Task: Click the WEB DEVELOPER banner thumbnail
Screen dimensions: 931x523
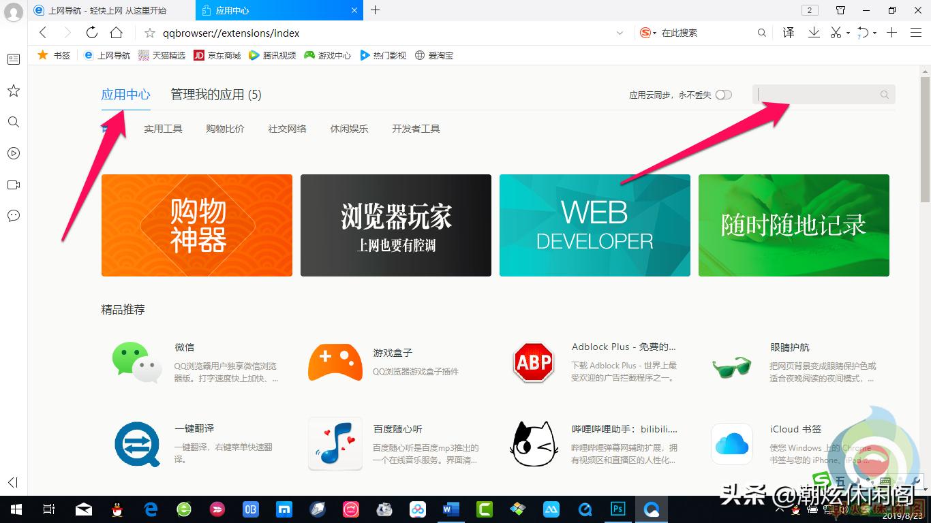Action: [x=594, y=225]
